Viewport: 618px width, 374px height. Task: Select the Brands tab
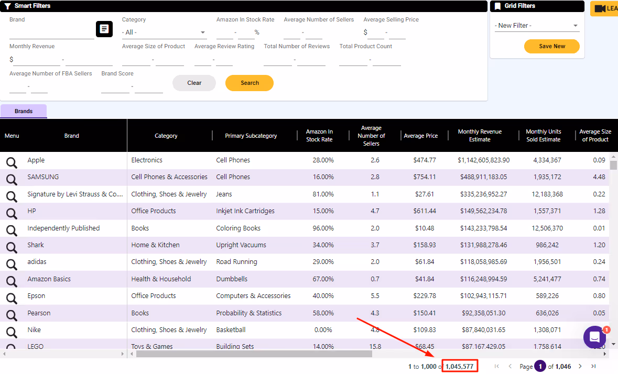[24, 111]
